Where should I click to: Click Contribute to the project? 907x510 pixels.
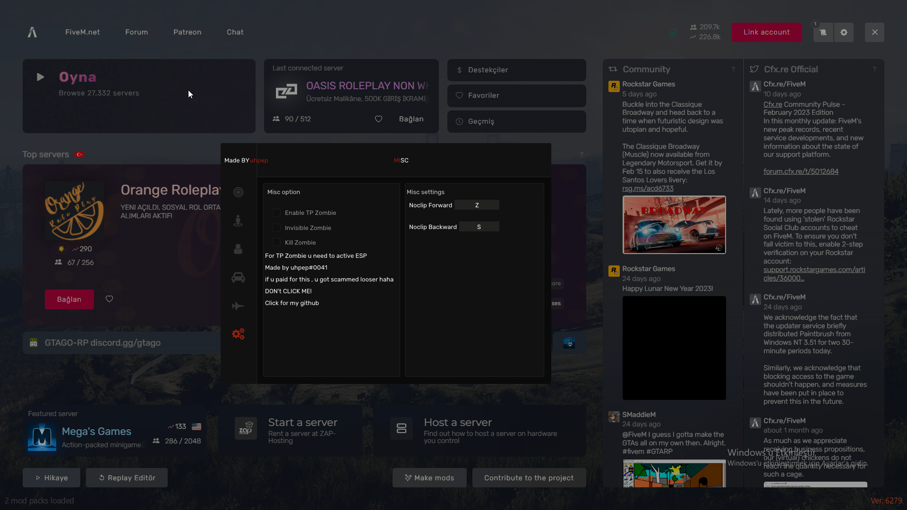click(529, 478)
